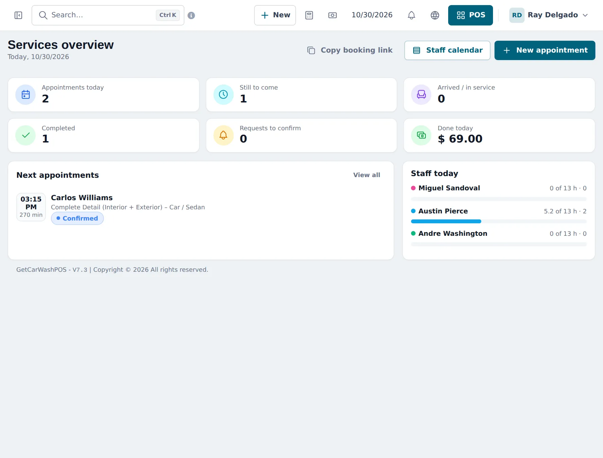Select the header date 10/30/2026
This screenshot has height=458, width=603.
tap(372, 15)
